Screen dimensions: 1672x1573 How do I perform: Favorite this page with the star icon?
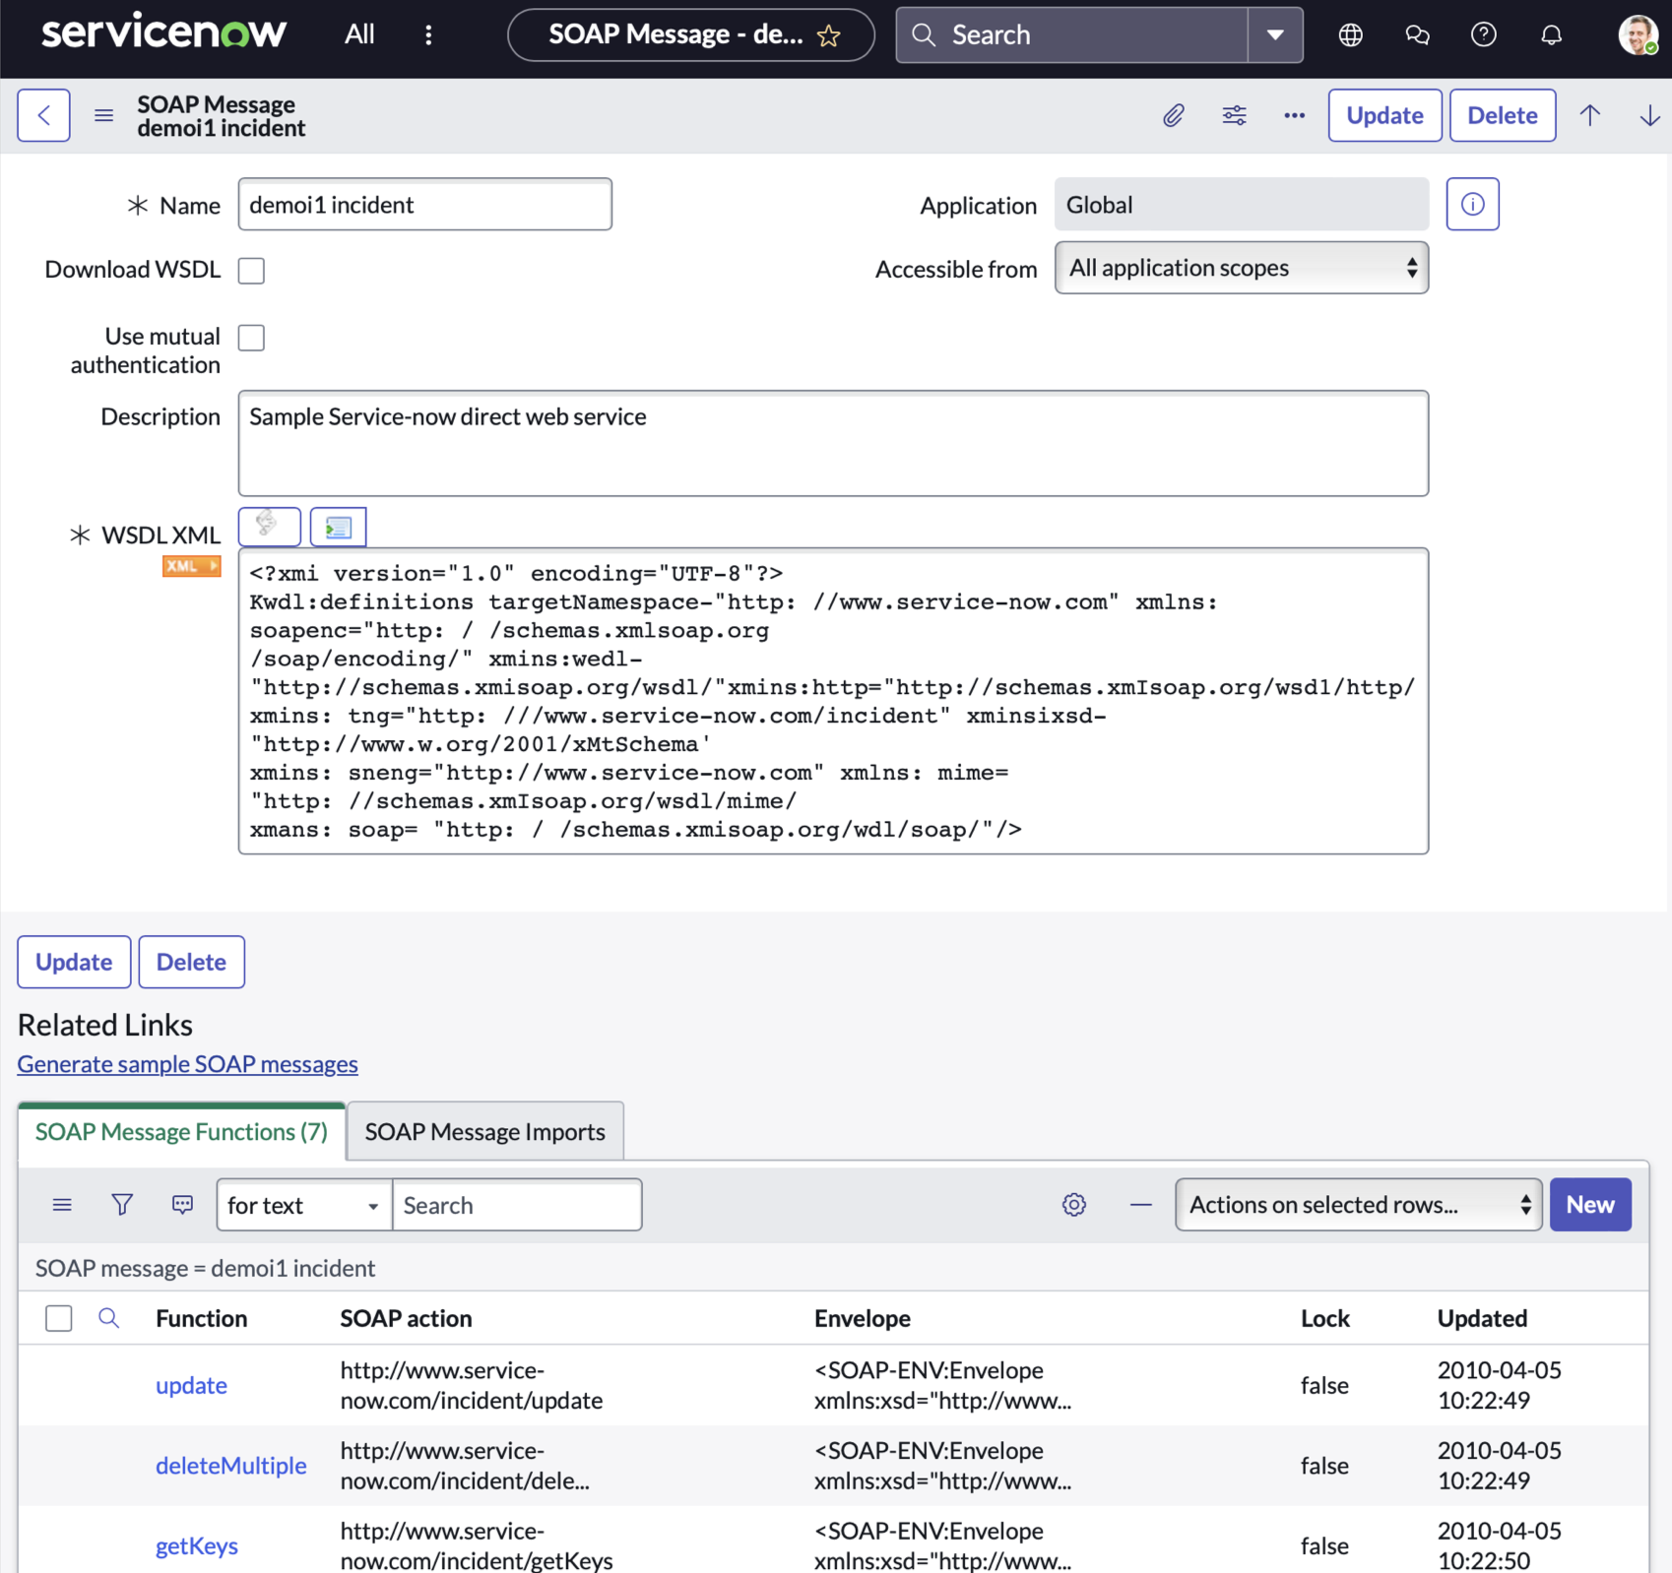pos(829,36)
